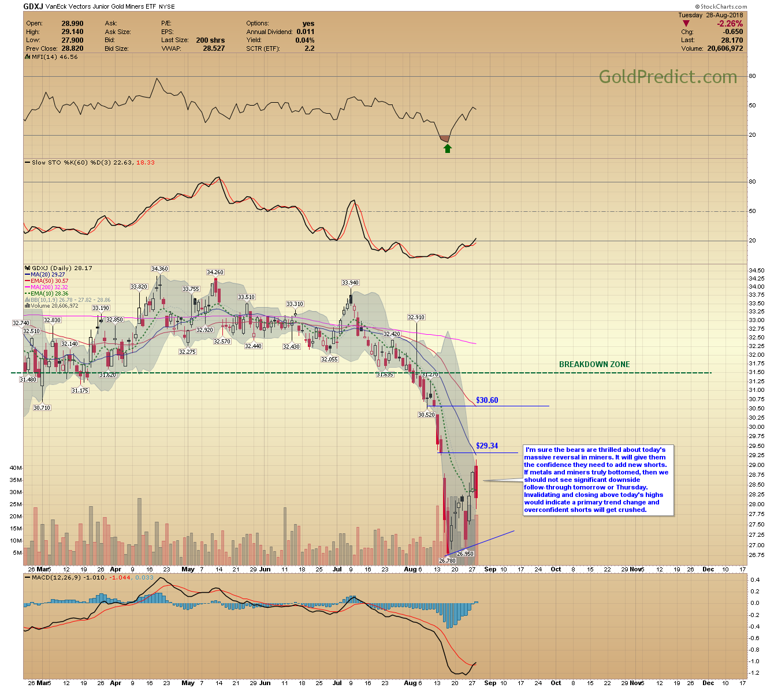Click the EMA(10) 28.36 legend entry
This screenshot has width=774, height=688.
pyautogui.click(x=47, y=294)
